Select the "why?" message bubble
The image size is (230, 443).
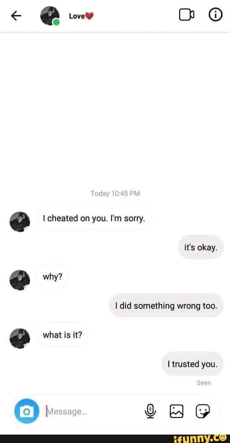(x=52, y=276)
